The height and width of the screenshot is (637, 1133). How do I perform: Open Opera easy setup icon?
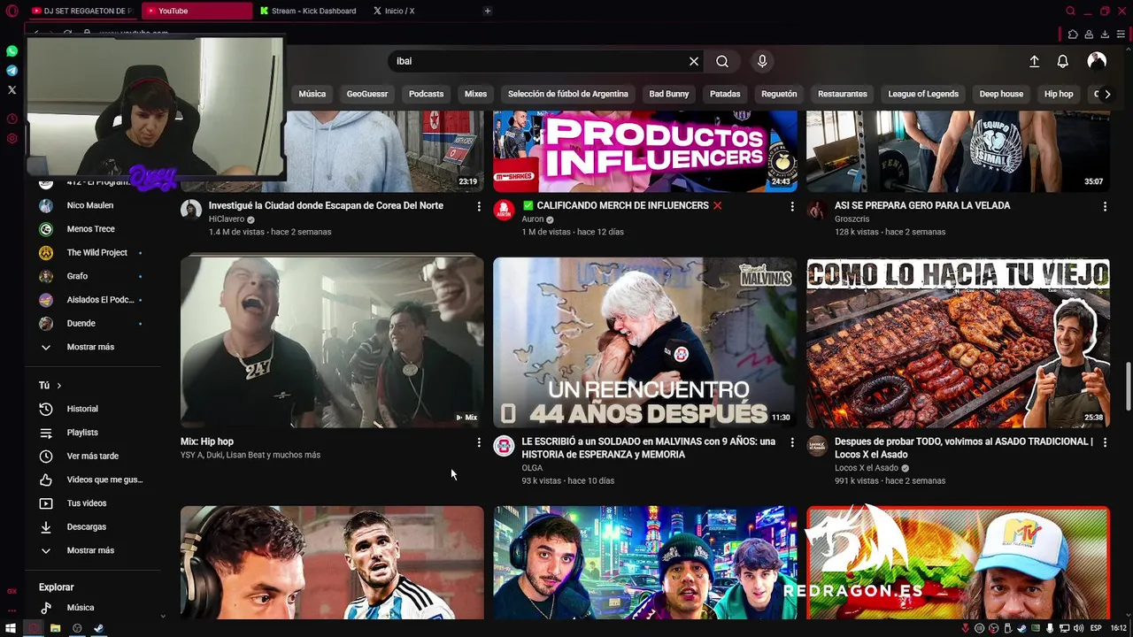pos(1121,35)
